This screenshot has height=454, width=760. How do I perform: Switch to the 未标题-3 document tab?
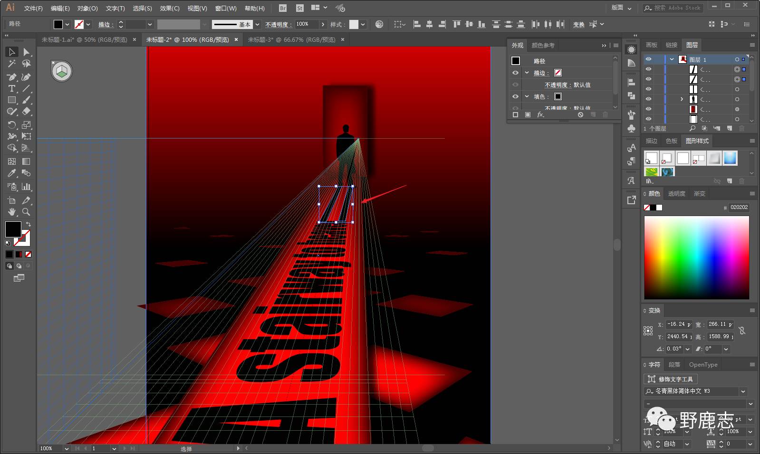[291, 39]
